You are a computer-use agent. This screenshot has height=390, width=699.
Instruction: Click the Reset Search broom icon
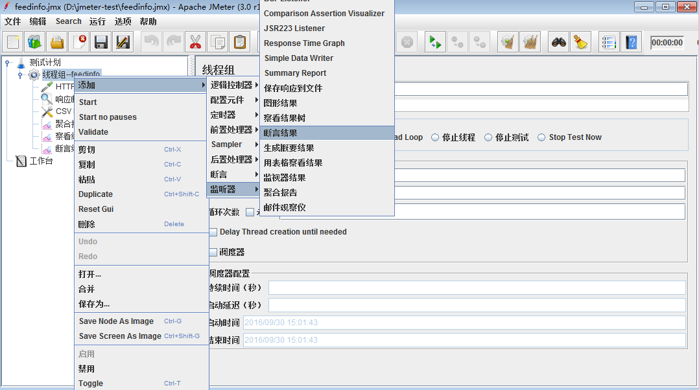[580, 43]
